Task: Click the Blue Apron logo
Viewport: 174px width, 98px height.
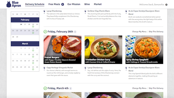Action: click(x=14, y=4)
